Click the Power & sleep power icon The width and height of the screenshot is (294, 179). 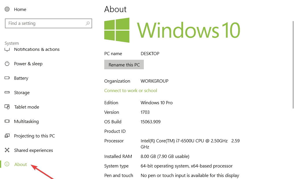point(7,64)
